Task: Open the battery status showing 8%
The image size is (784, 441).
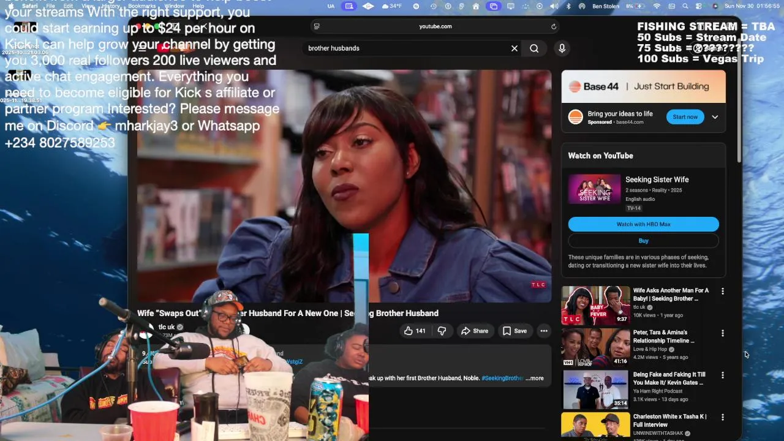Action: pos(636,6)
